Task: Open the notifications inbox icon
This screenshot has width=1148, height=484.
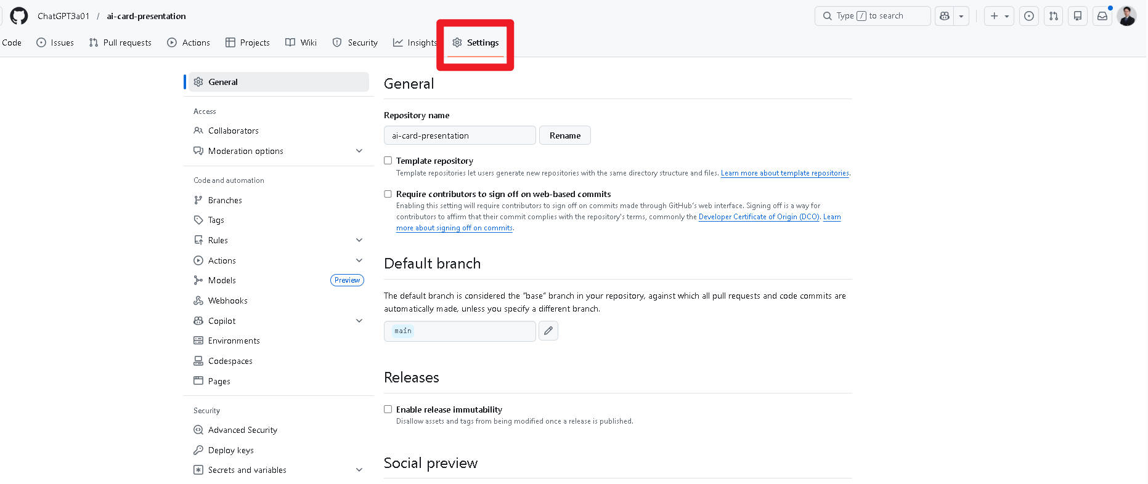Action: (1102, 16)
